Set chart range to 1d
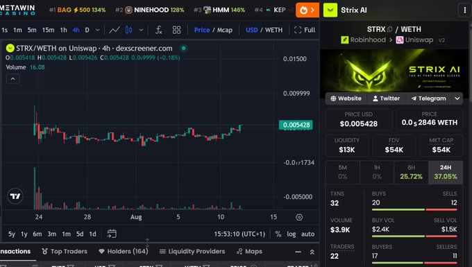The image size is (472, 267). pos(93,234)
